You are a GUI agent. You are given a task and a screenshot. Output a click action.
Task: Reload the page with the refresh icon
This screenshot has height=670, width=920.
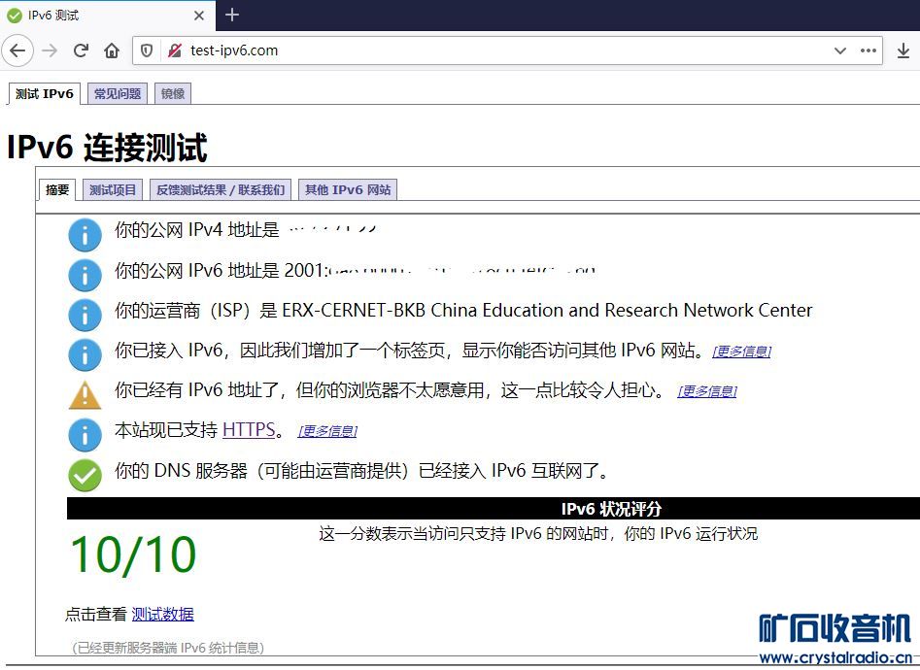click(81, 50)
